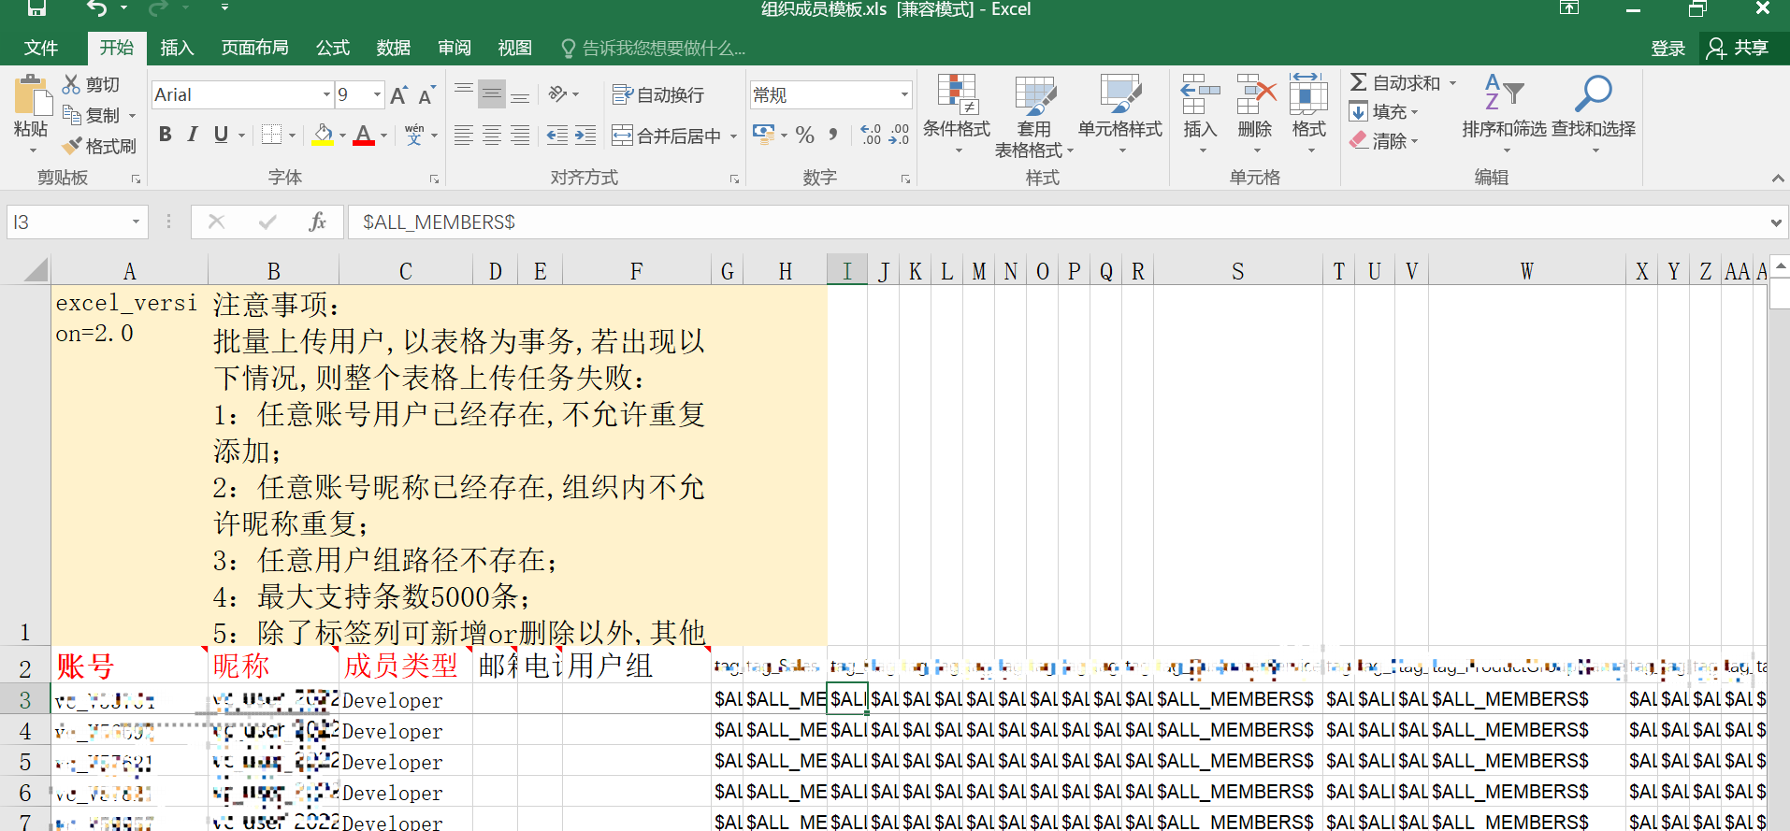
Task: Toggle Wrap Text (自动换行)
Action: pos(657,94)
